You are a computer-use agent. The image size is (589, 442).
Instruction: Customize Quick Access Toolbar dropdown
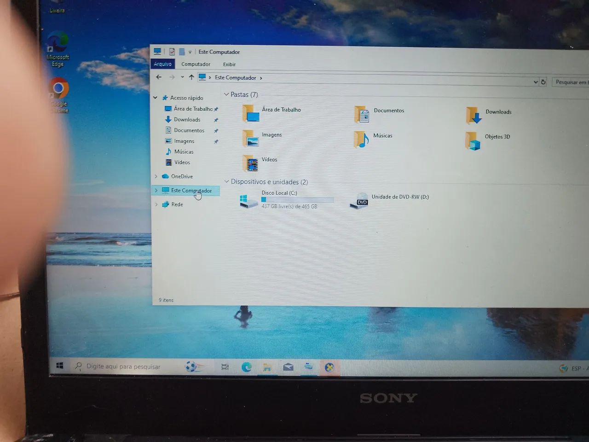(190, 52)
